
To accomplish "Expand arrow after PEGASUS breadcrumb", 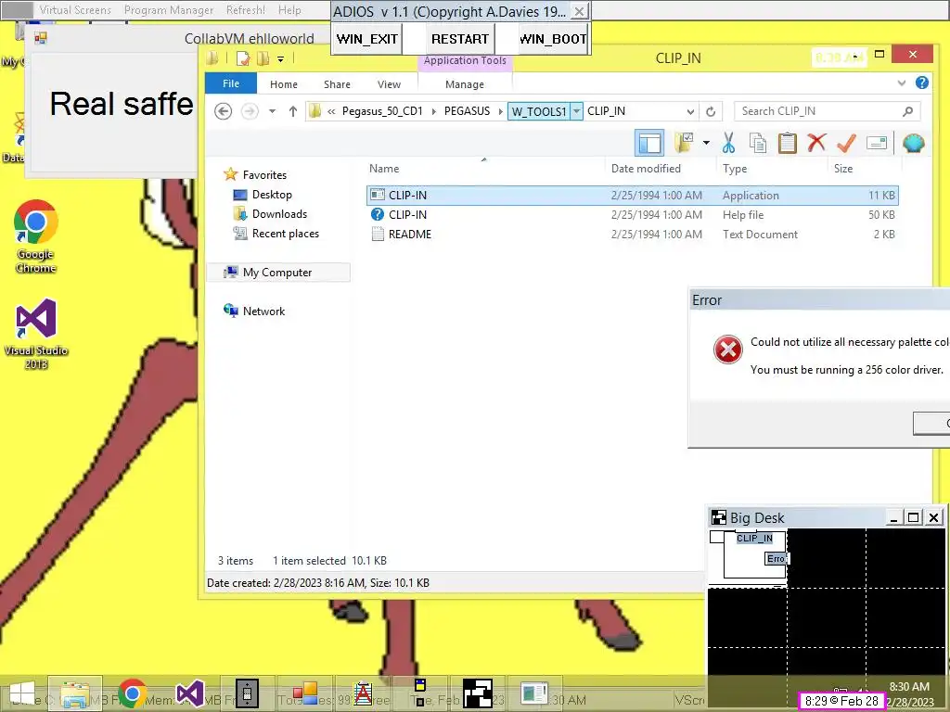I will 500,111.
